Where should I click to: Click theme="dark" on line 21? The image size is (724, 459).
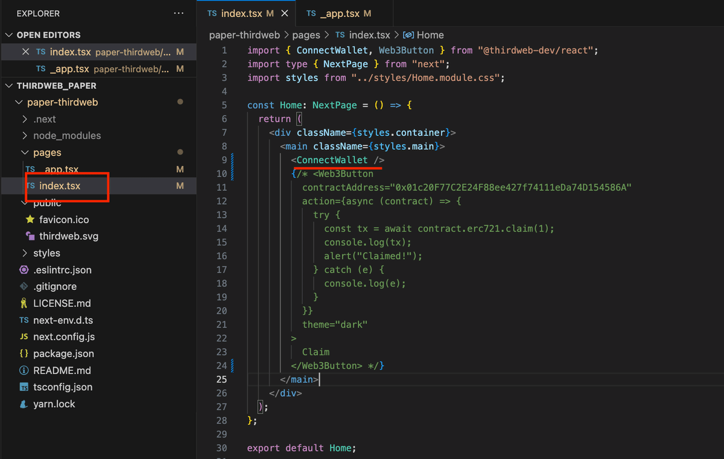tap(335, 325)
